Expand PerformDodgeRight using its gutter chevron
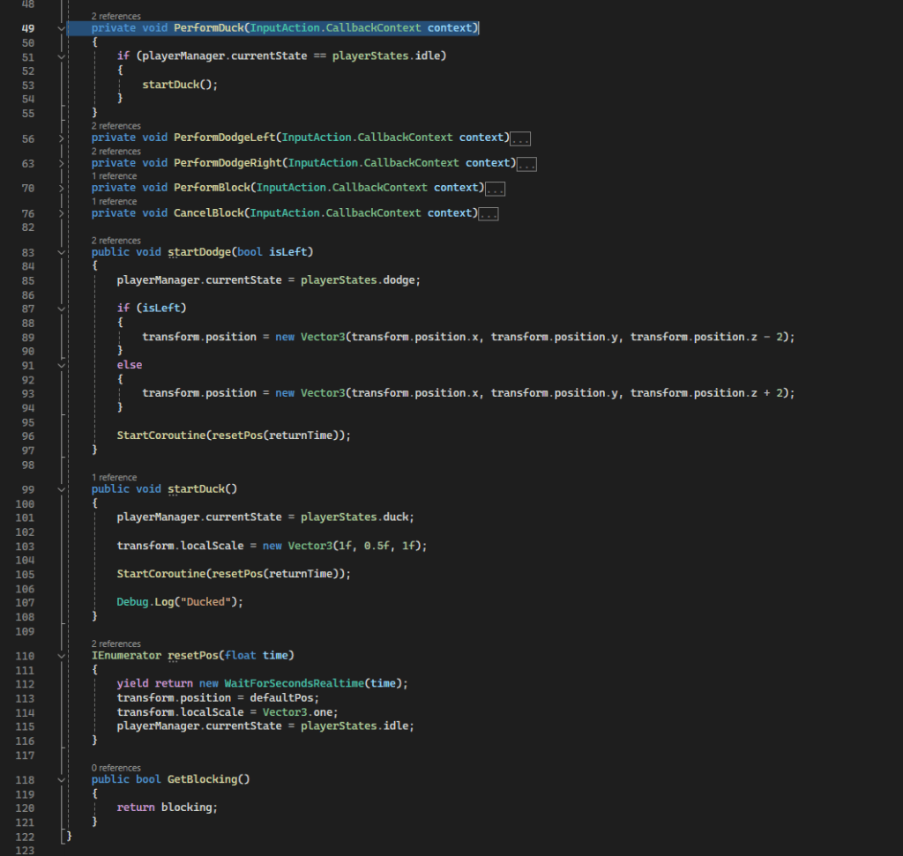The width and height of the screenshot is (903, 856). (61, 163)
